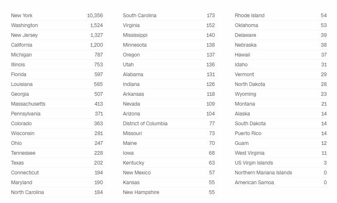Screen dimensions: 337x203
Task: Select the Kentucky row label
Action: pos(133,163)
